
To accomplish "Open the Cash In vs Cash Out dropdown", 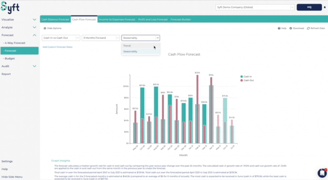I will [61, 38].
